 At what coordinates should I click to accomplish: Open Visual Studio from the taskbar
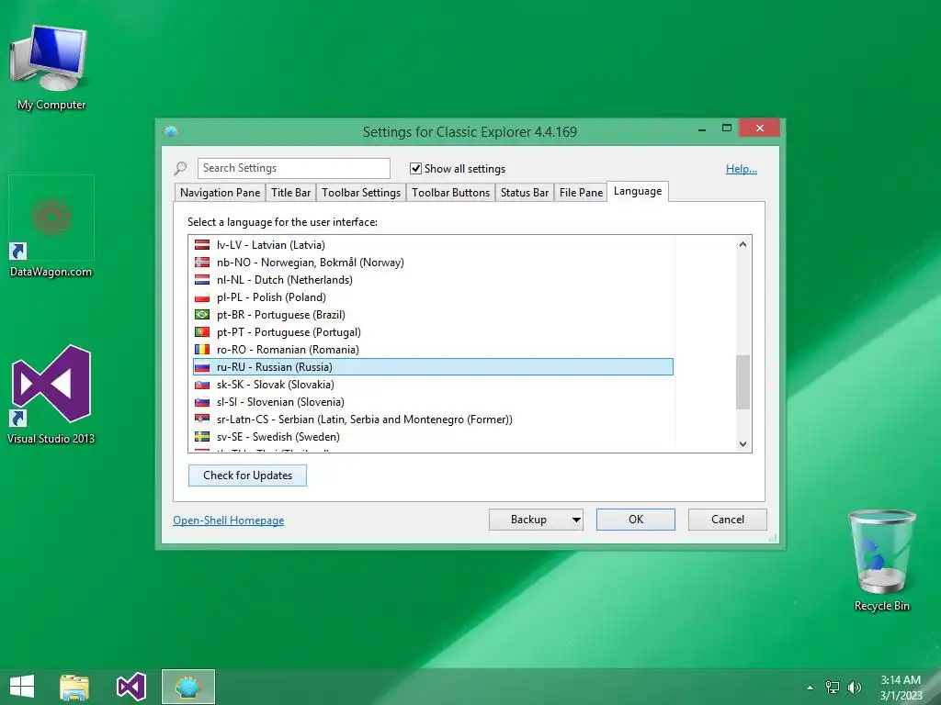click(130, 687)
